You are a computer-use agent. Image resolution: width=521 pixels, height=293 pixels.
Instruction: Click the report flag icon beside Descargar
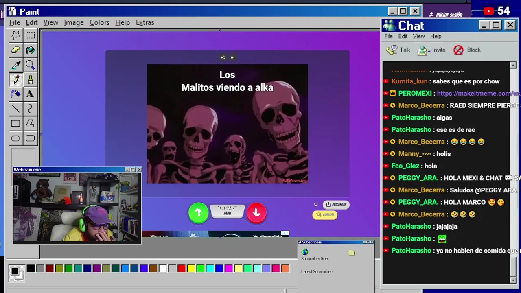316,204
